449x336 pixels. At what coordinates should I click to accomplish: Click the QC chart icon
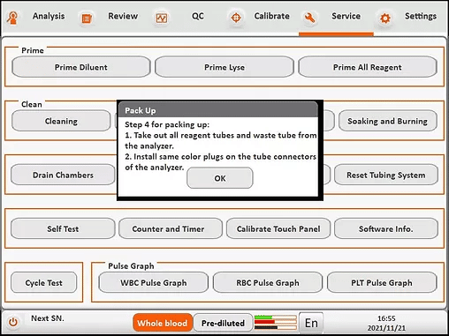(x=162, y=19)
